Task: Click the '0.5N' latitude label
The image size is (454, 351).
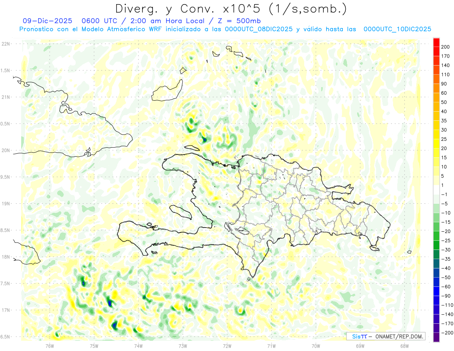Action: (6, 124)
